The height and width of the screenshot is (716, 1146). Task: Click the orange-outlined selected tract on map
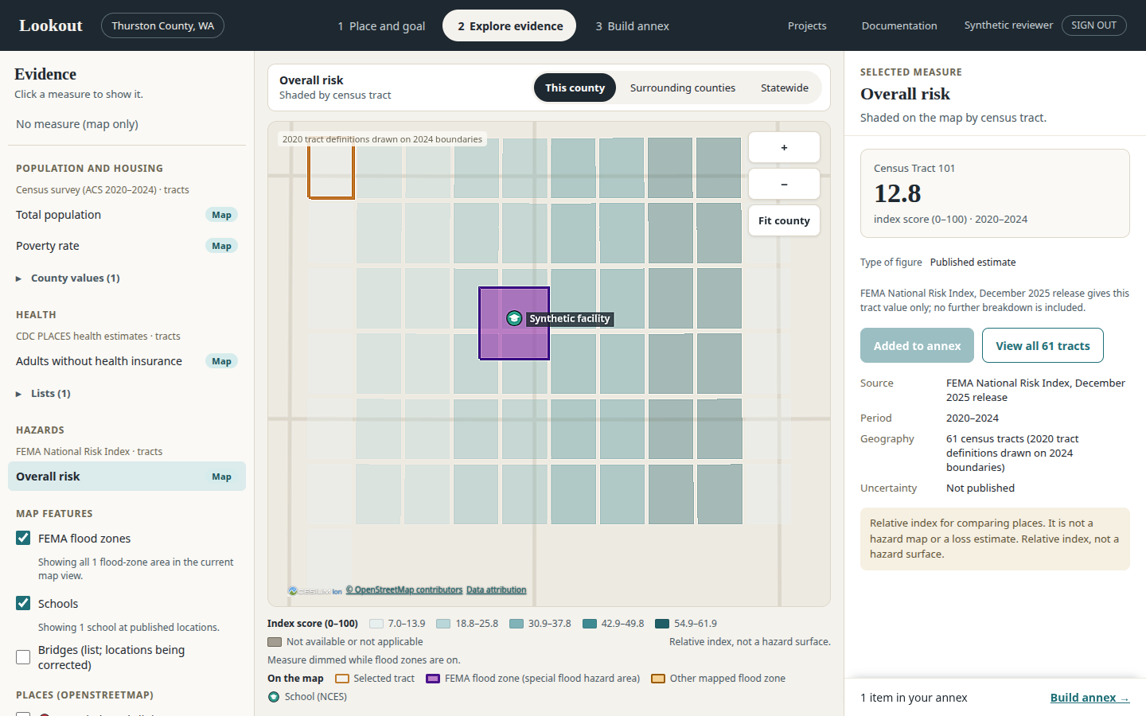tap(331, 170)
